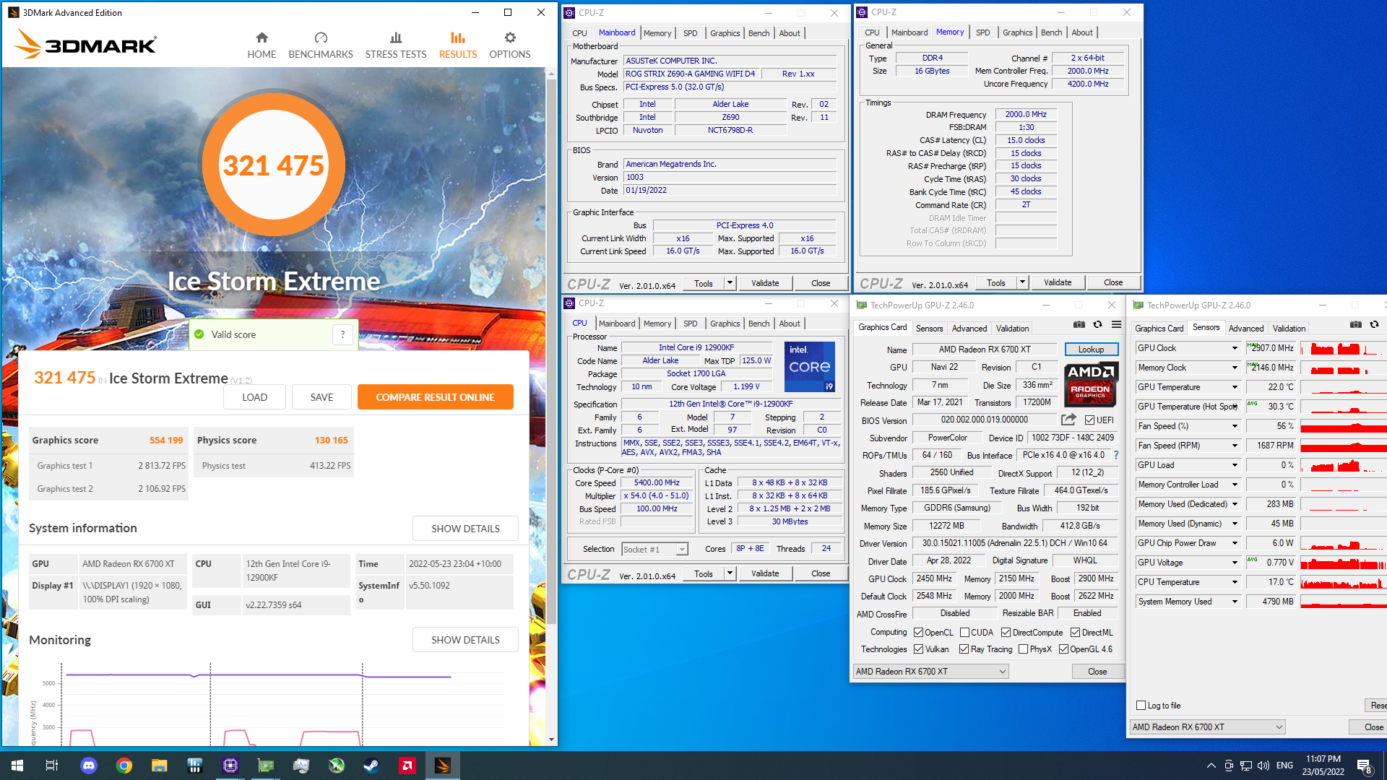The width and height of the screenshot is (1387, 780).
Task: Show details for System information
Action: (465, 529)
